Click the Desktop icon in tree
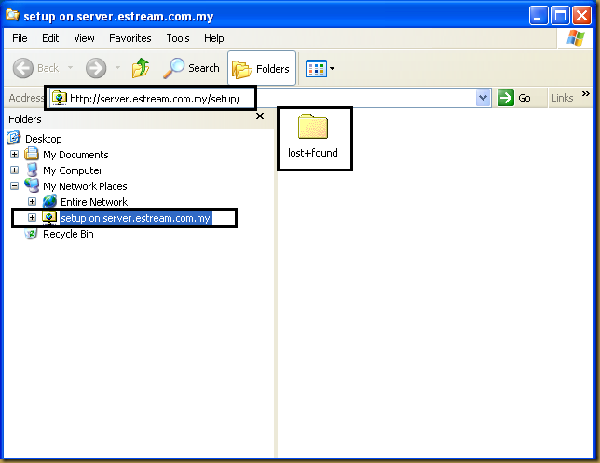Viewport: 600px width, 463px height. [13, 138]
